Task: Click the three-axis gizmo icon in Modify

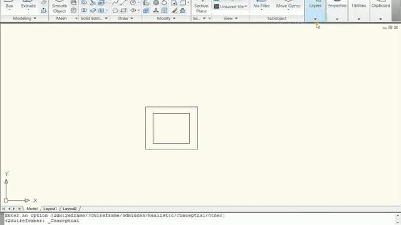Action: click(x=156, y=11)
